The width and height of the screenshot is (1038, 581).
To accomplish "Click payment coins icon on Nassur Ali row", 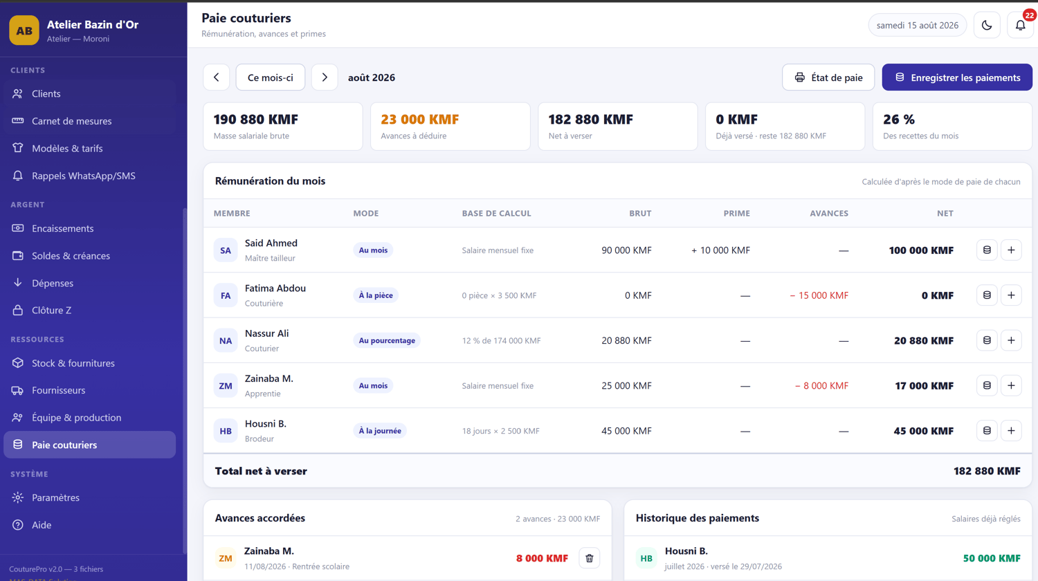I will click(987, 340).
